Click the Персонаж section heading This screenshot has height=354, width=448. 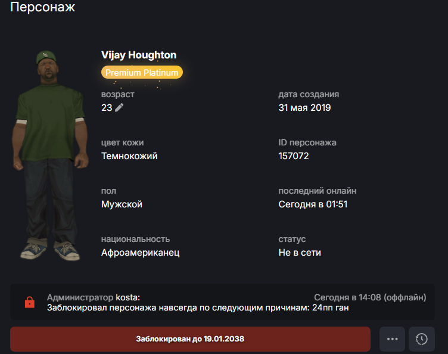click(x=42, y=7)
